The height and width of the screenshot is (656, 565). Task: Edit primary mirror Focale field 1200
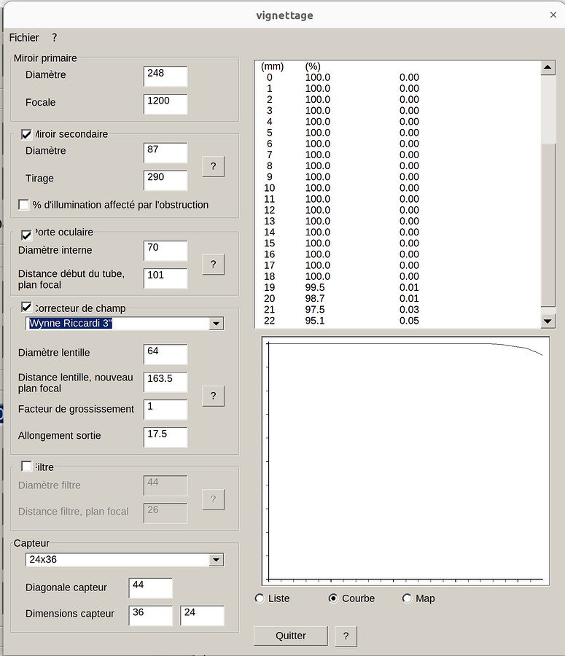pos(165,104)
